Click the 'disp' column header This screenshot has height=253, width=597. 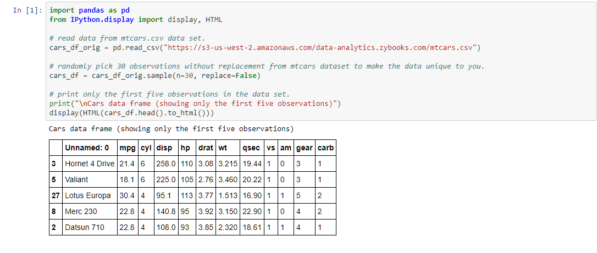(166, 148)
